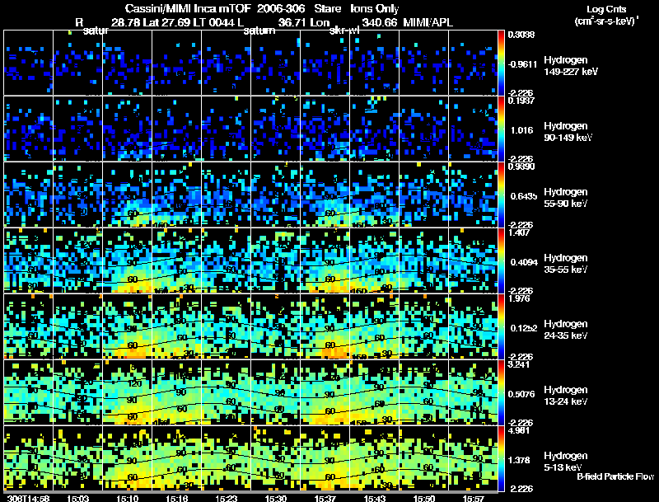Select the Lon value 340.66

pos(379,22)
